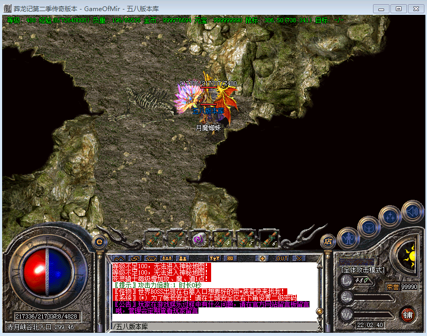Click HP readout 217336/217337/4828
Viewport: 427px width, 336px height.
tap(46, 316)
